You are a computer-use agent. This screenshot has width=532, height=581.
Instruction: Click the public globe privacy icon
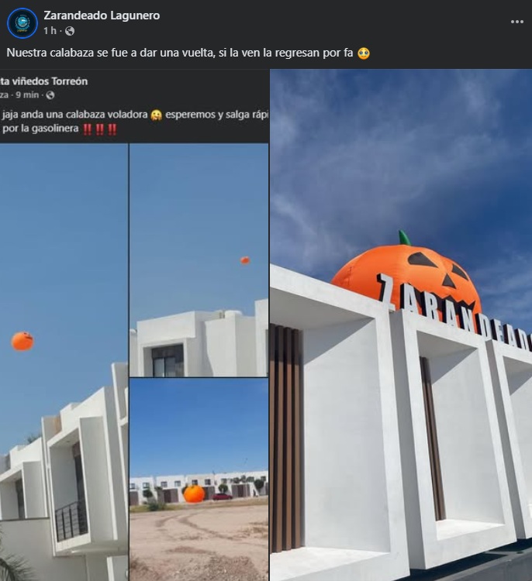70,31
